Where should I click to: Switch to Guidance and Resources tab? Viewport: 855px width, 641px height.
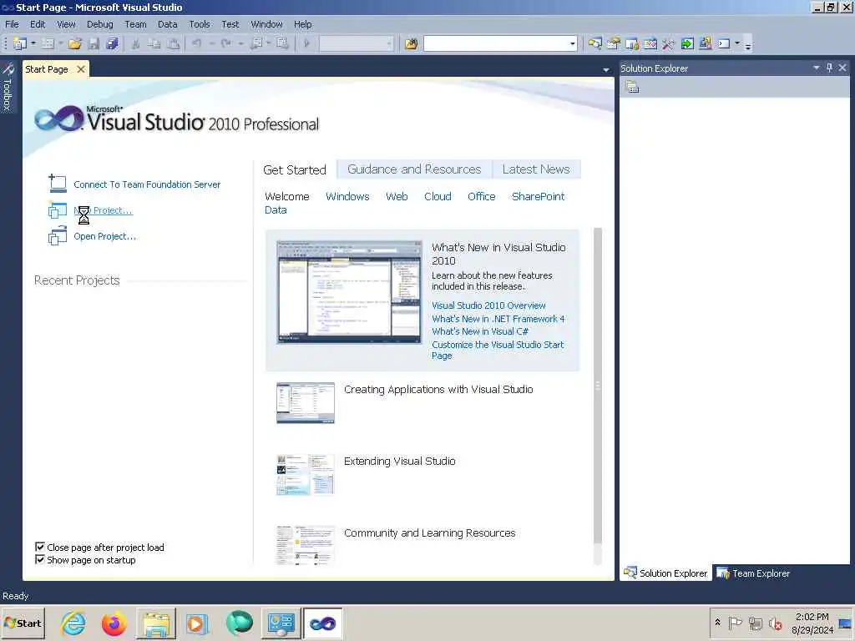pyautogui.click(x=414, y=169)
